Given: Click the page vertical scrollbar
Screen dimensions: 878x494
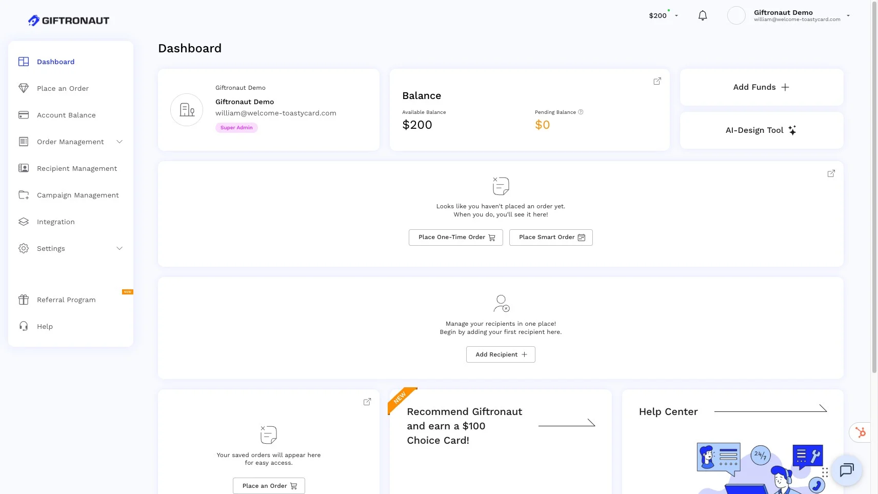Looking at the screenshot, I should (x=874, y=187).
